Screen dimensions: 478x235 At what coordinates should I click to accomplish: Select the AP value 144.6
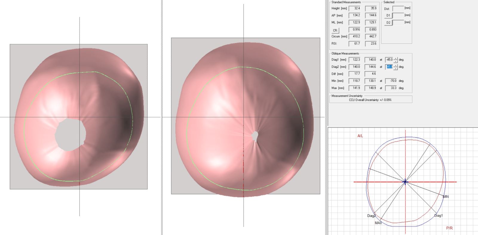coord(371,15)
